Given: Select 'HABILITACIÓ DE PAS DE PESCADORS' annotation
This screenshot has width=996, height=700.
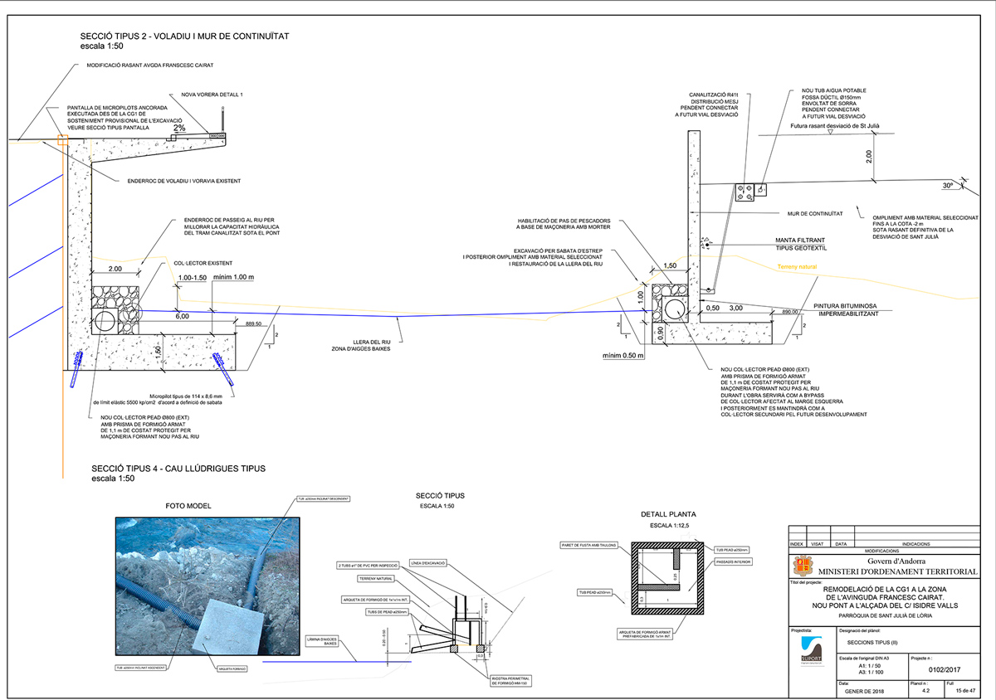Looking at the screenshot, I should click(566, 221).
